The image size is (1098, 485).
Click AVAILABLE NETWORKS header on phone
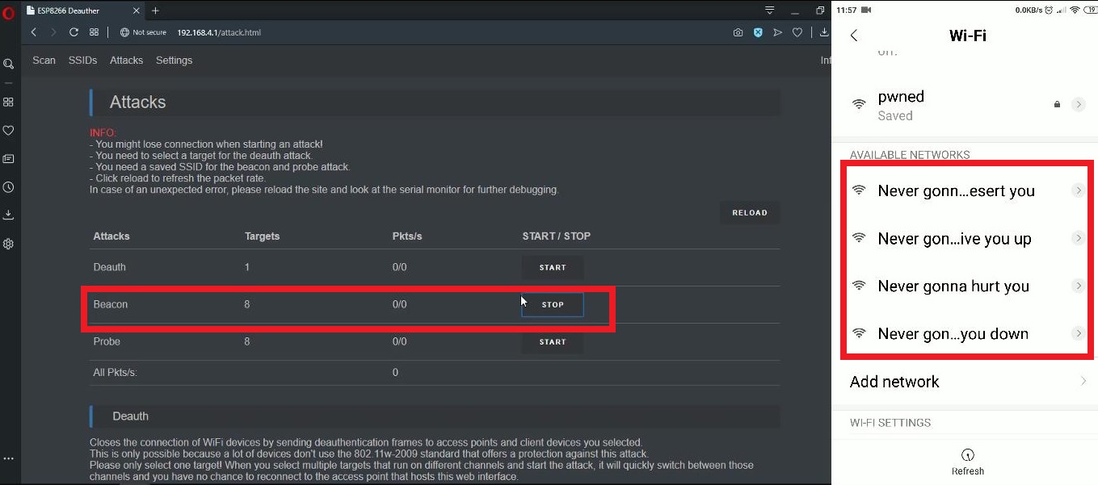pos(910,155)
